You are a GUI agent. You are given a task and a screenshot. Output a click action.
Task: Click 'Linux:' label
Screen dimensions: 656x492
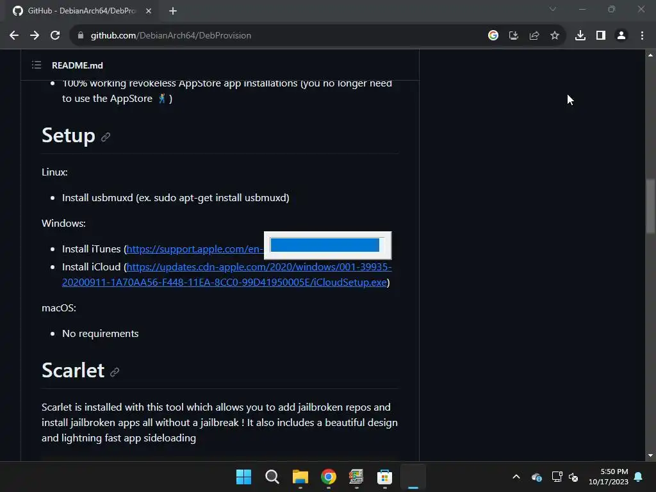pyautogui.click(x=54, y=172)
